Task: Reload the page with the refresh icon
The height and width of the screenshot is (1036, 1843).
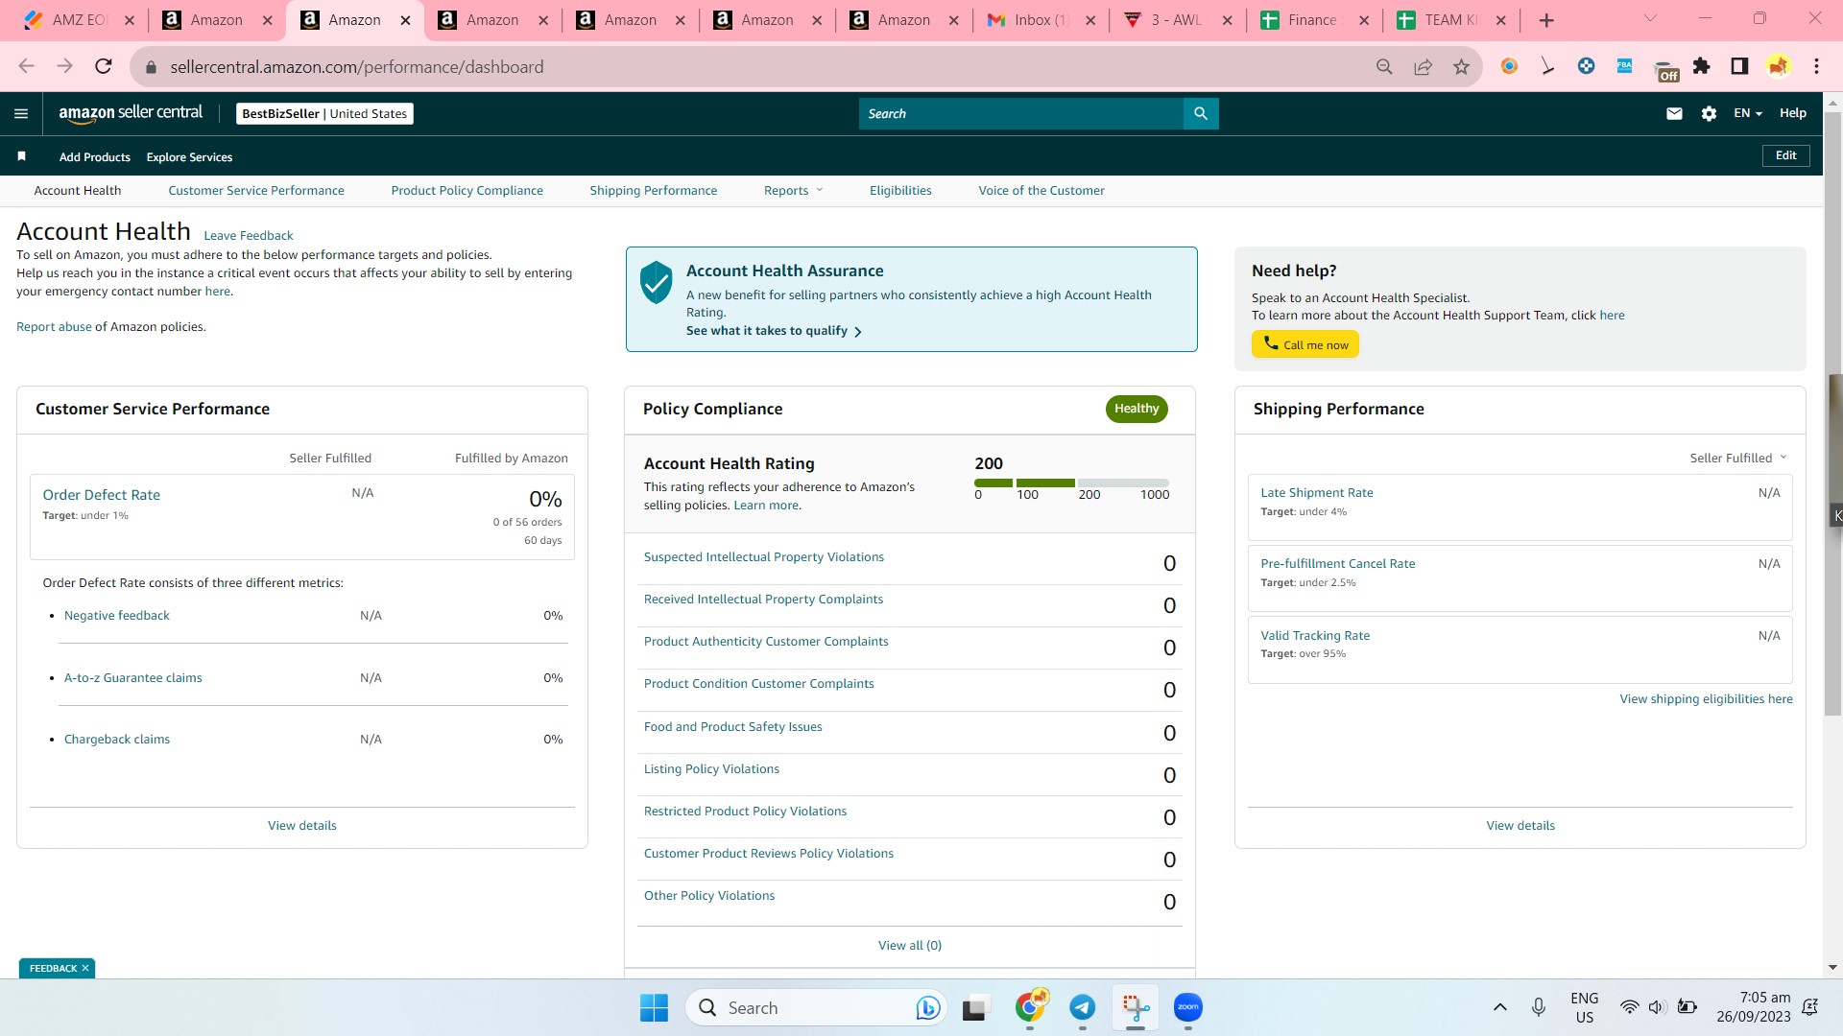Action: pyautogui.click(x=104, y=66)
